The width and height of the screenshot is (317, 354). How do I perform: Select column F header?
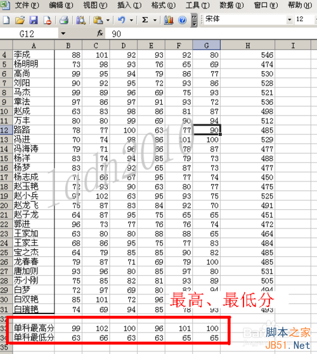[179, 46]
